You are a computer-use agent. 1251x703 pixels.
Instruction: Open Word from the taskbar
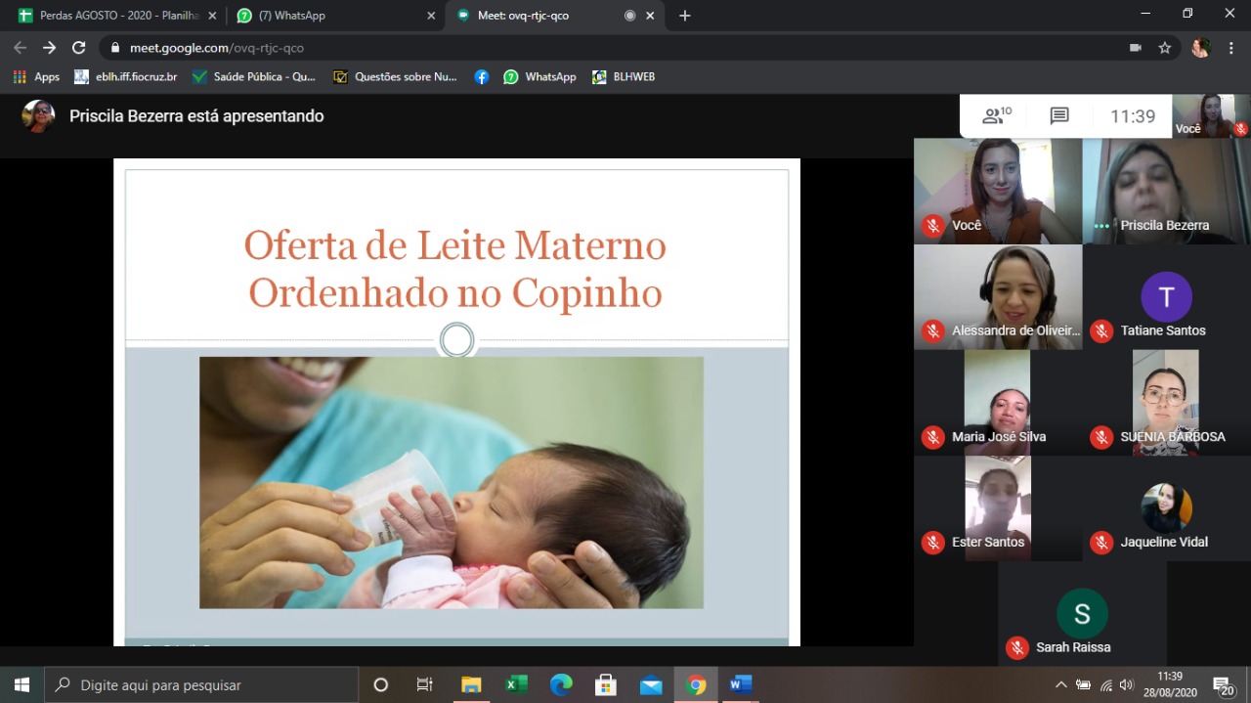741,684
